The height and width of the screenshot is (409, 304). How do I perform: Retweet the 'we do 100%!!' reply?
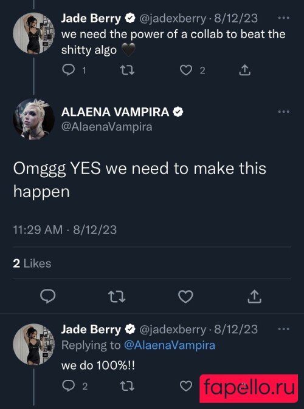pyautogui.click(x=127, y=386)
